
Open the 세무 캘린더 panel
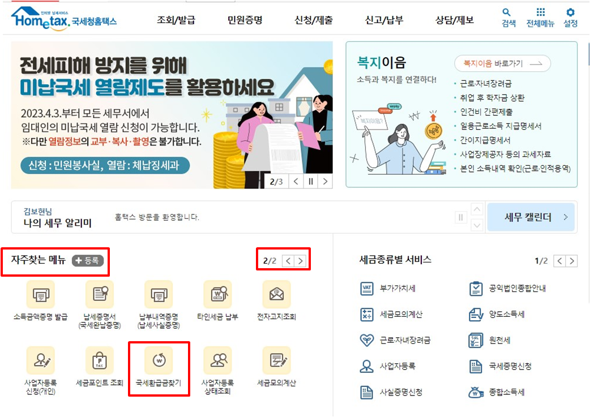531,217
